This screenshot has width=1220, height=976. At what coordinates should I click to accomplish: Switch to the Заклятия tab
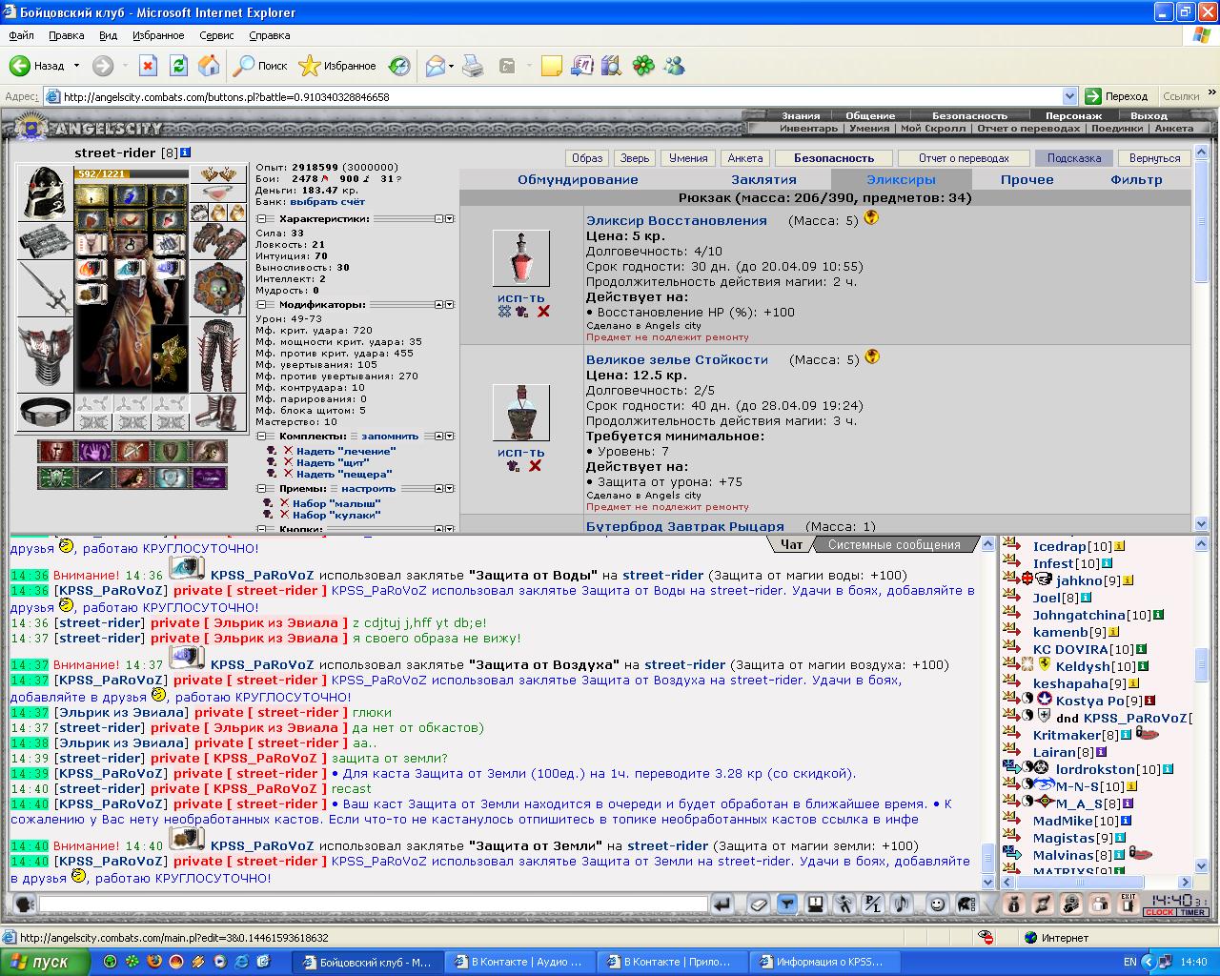[763, 179]
